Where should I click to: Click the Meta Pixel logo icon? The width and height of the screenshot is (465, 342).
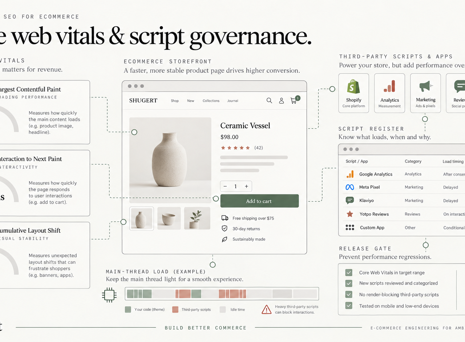tap(350, 187)
